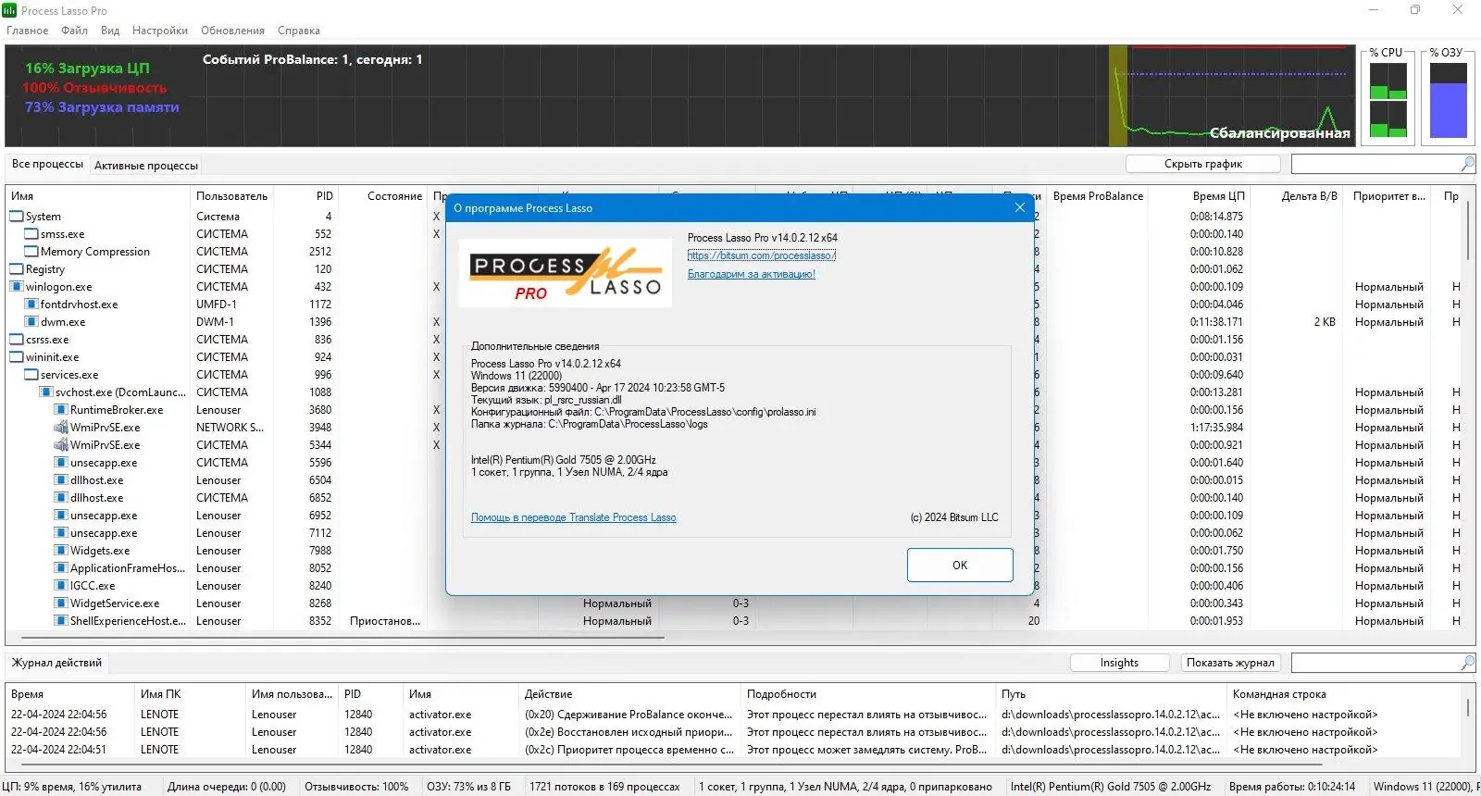Click the System process icon
The width and height of the screenshot is (1481, 796).
17,217
